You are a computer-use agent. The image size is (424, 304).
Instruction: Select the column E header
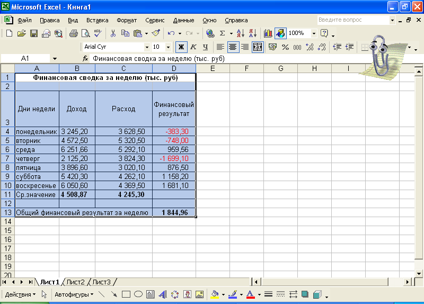(x=213, y=69)
